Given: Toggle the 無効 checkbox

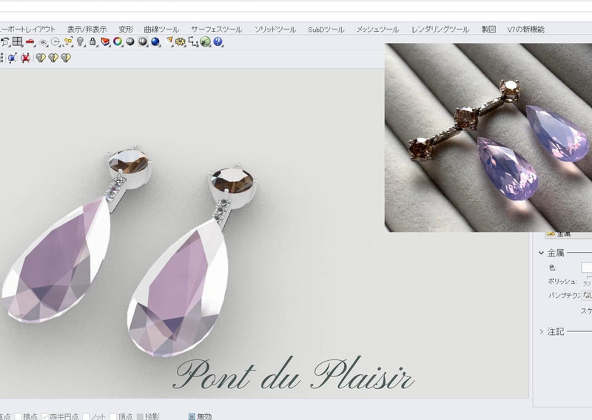Looking at the screenshot, I should click(192, 416).
